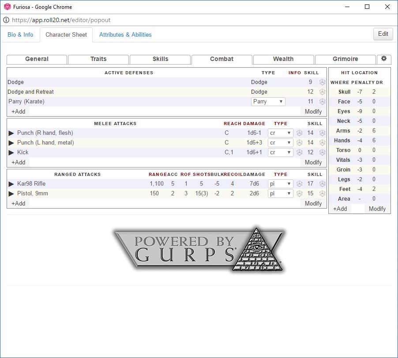The width and height of the screenshot is (398, 358).
Task: Expand the Kar98 Rifle row
Action: [x=11, y=184]
